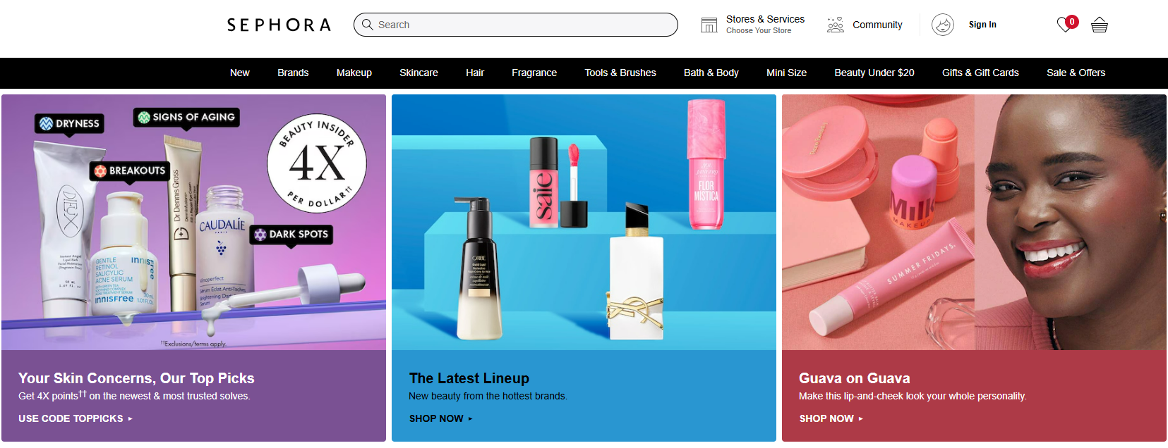Open the Community link
Image resolution: width=1168 pixels, height=448 pixels.
877,25
